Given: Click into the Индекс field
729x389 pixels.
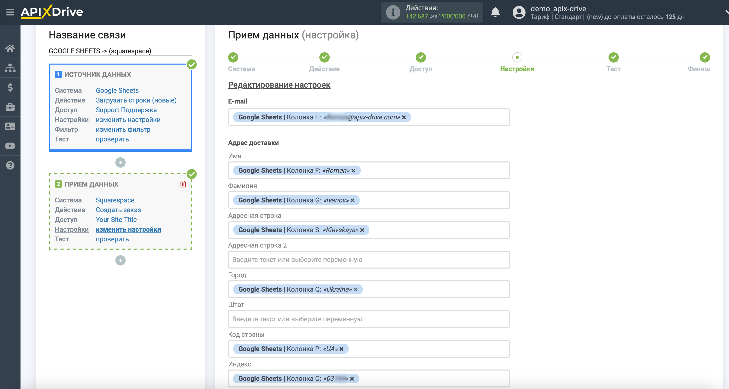Looking at the screenshot, I should click(369, 378).
